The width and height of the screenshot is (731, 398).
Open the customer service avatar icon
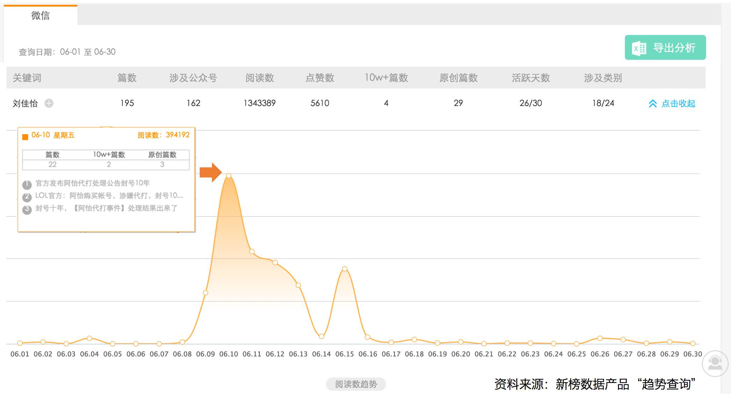[715, 363]
